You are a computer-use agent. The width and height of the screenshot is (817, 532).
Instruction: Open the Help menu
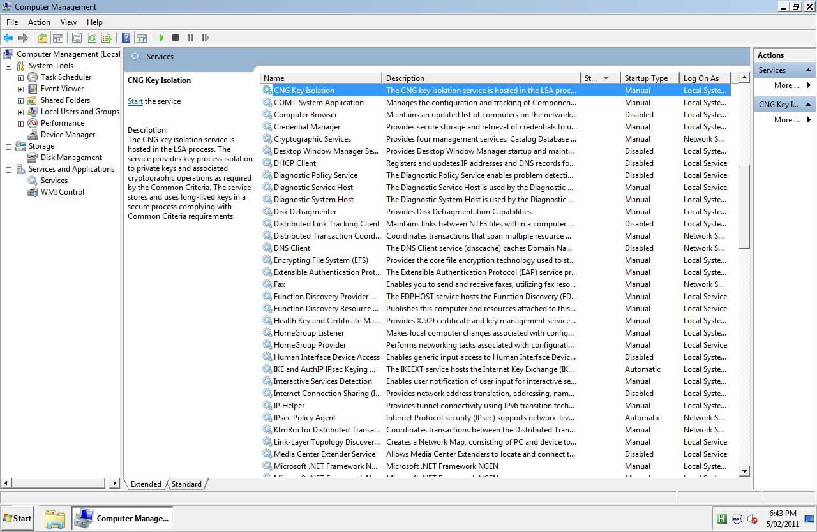[x=94, y=22]
